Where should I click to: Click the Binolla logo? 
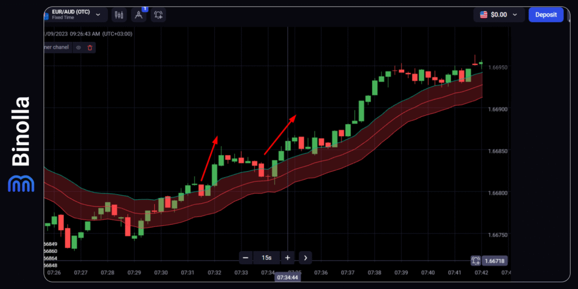(20, 144)
